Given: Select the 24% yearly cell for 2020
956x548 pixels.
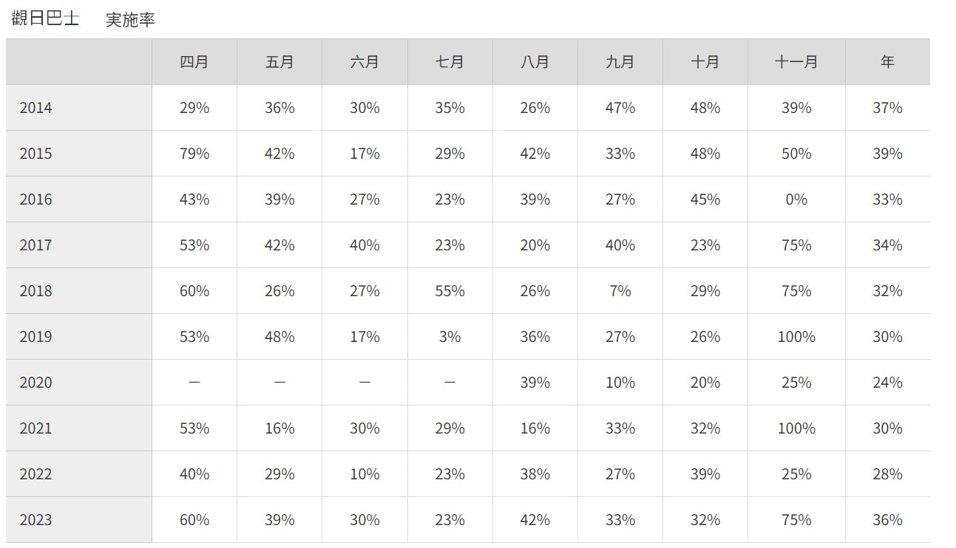Looking at the screenshot, I should click(x=888, y=383).
